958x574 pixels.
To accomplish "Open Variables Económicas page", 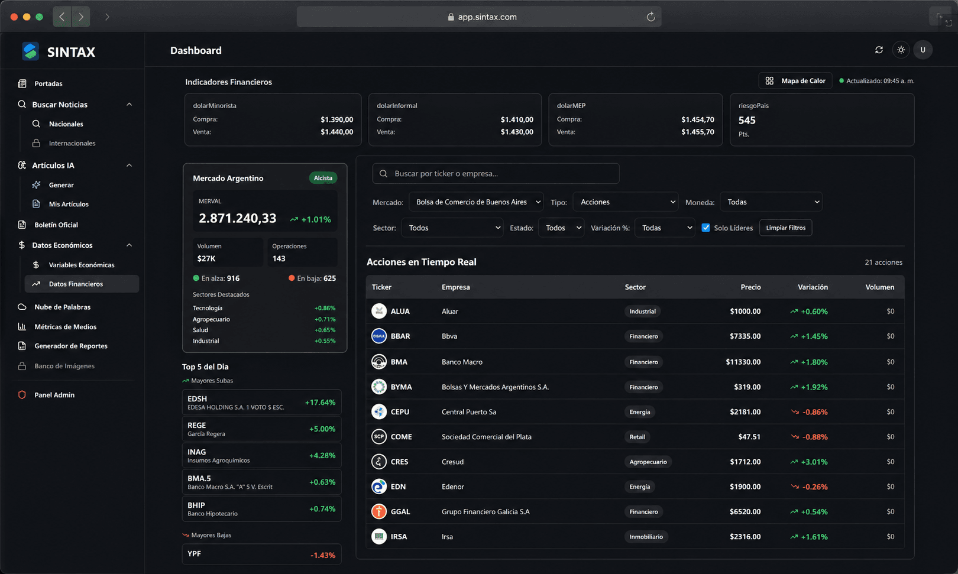I will click(82, 265).
